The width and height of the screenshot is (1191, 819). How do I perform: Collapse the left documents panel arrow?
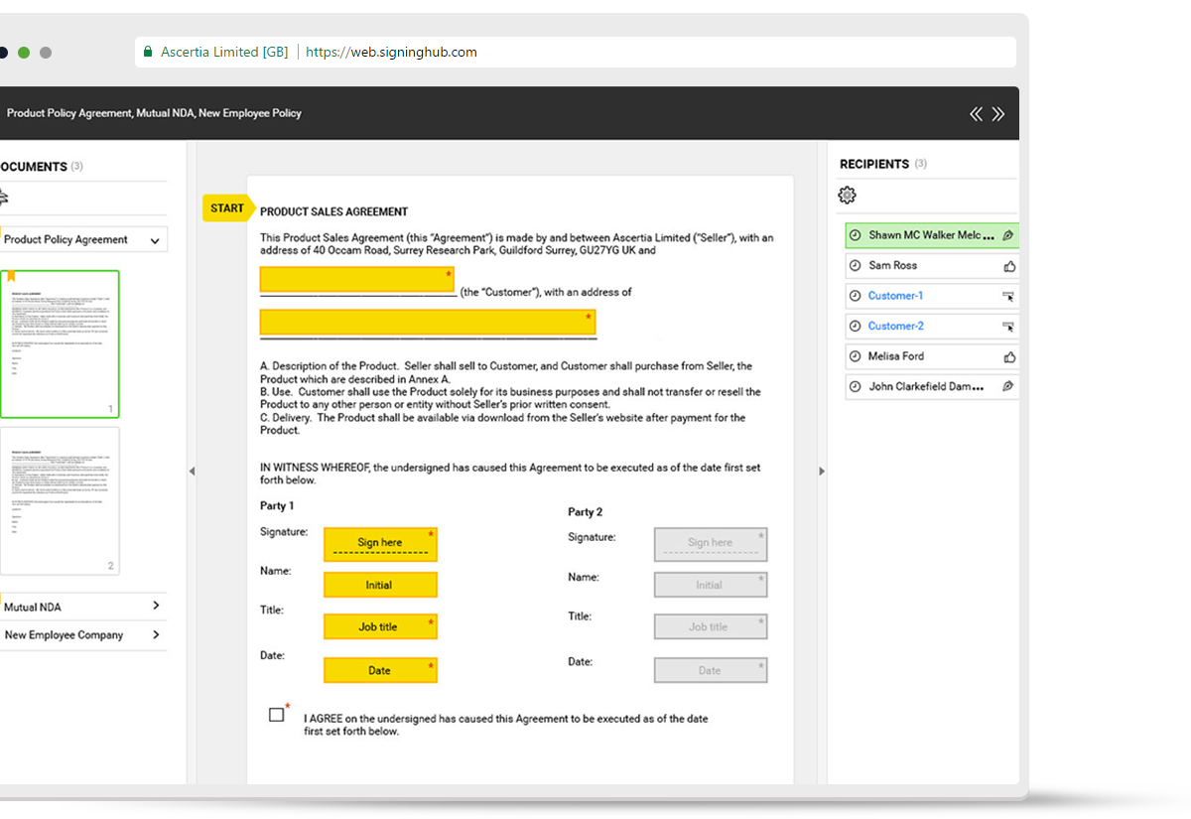point(192,472)
